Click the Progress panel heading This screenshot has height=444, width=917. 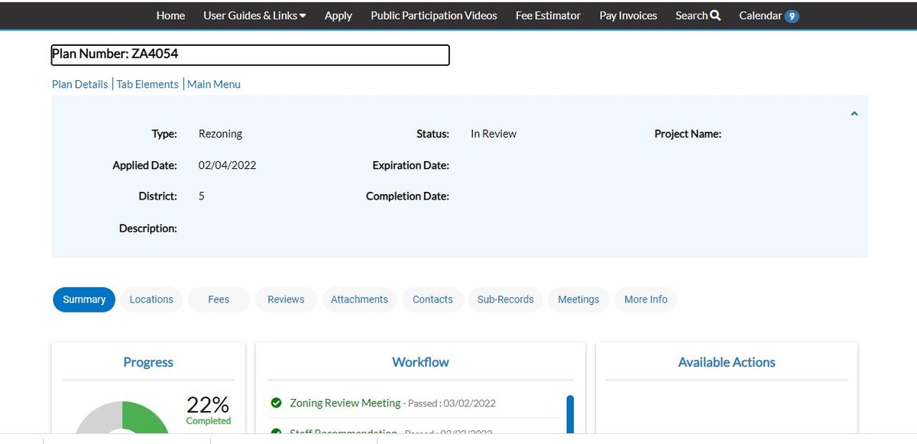point(148,362)
